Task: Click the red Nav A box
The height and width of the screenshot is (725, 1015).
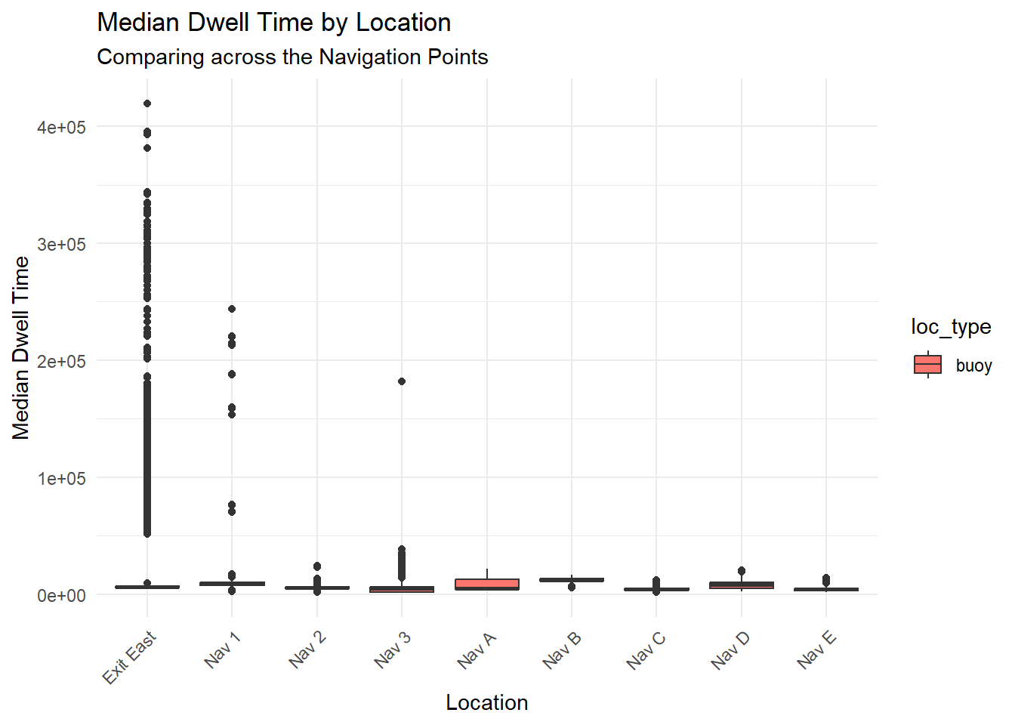Action: [487, 584]
